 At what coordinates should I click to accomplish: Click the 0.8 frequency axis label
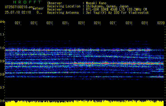pyautogui.click(x=2, y=74)
